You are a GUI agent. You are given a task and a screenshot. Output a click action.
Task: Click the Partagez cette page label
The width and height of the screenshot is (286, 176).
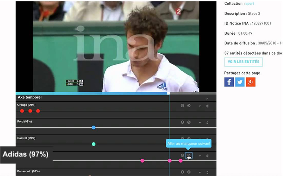click(x=242, y=73)
